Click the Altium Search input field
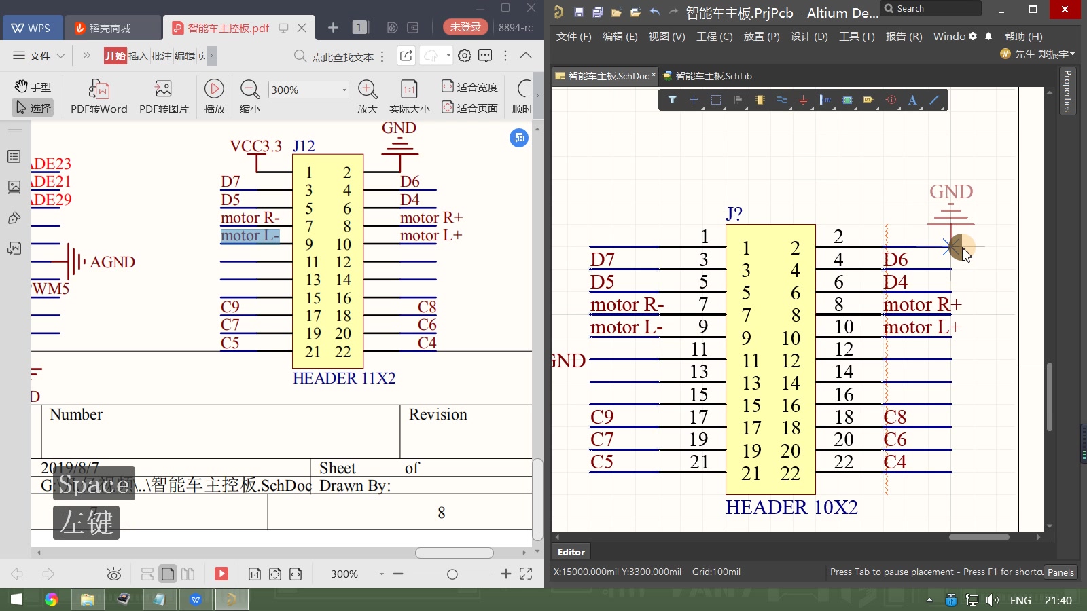This screenshot has width=1087, height=611. [931, 9]
